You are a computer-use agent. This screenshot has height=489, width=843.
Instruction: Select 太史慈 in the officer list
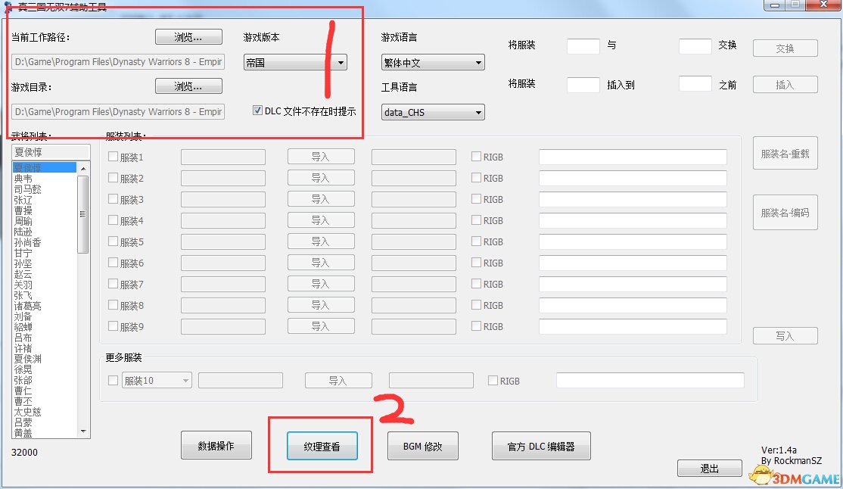click(27, 412)
